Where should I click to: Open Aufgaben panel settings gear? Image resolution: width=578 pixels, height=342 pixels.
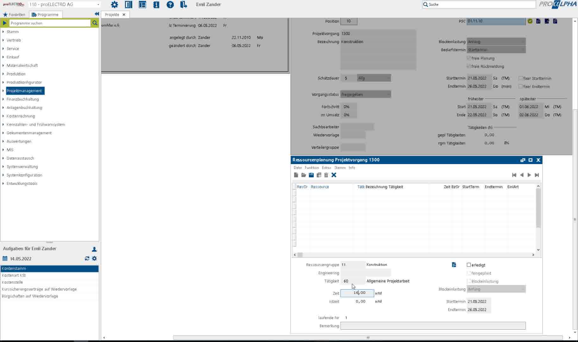coord(94,258)
